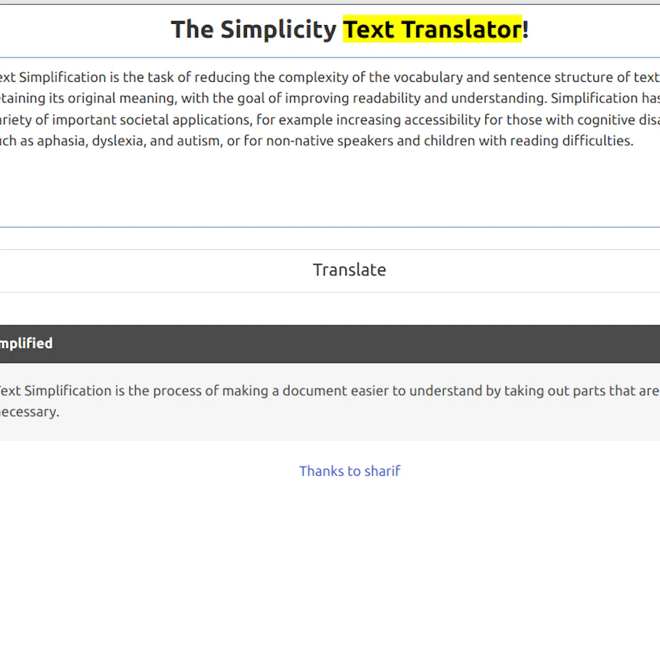
Task: Follow the sharif attribution hyperlink
Action: coord(349,471)
